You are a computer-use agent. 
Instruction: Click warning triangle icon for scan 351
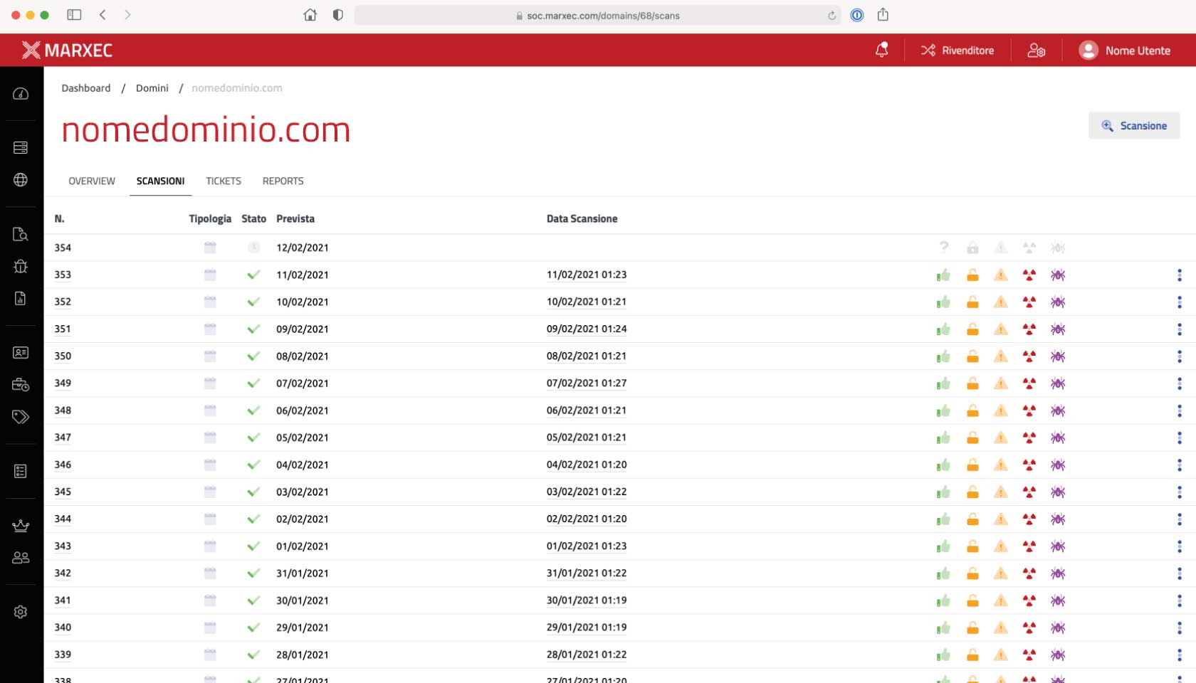click(1001, 329)
